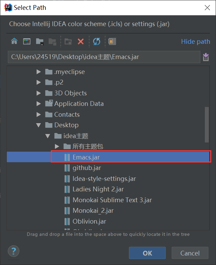
Task: Click the jar icon next to Oblivion.jar
Action: [67, 222]
